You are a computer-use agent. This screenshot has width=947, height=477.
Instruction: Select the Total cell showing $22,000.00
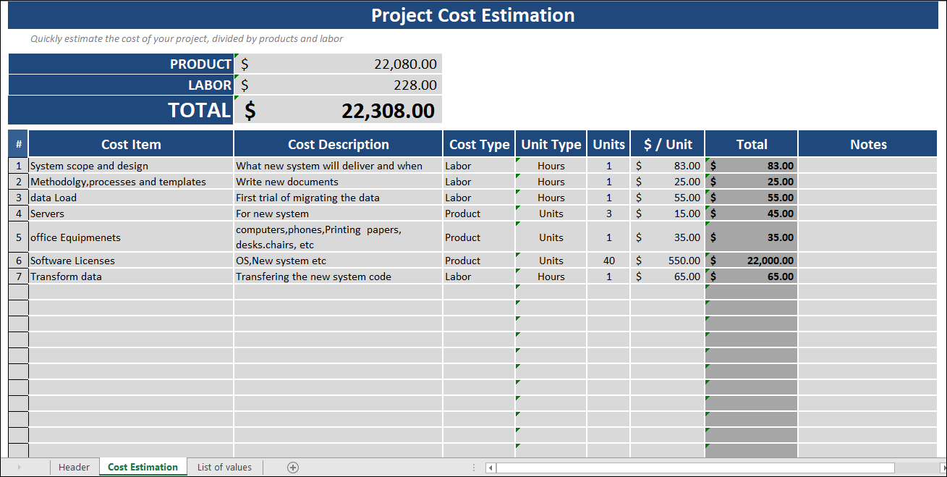[750, 260]
